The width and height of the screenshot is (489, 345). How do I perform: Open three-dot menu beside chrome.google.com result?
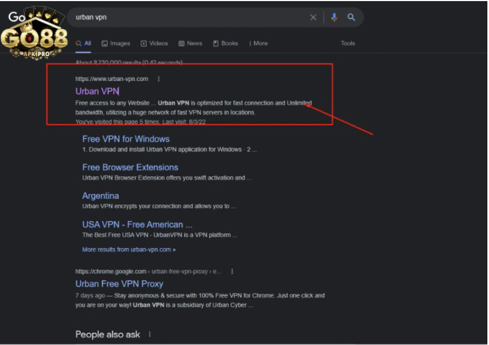click(232, 271)
